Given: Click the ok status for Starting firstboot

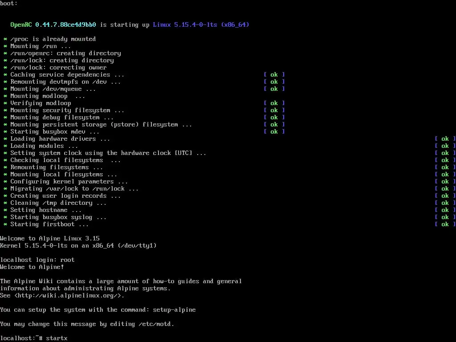Looking at the screenshot, I should click(445, 224).
